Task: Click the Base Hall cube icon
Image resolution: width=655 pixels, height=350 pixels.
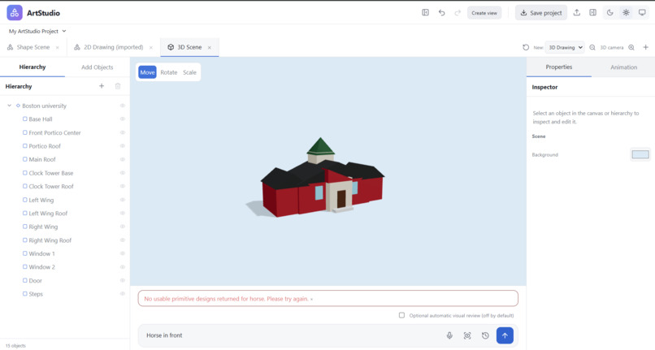Action: 24,119
